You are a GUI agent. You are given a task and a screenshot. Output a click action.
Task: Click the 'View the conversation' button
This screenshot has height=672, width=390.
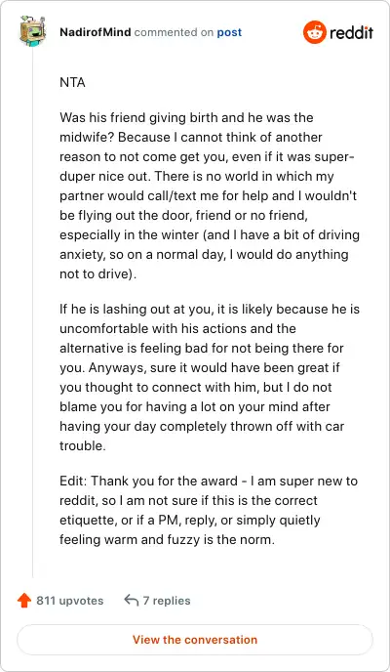[x=195, y=640]
